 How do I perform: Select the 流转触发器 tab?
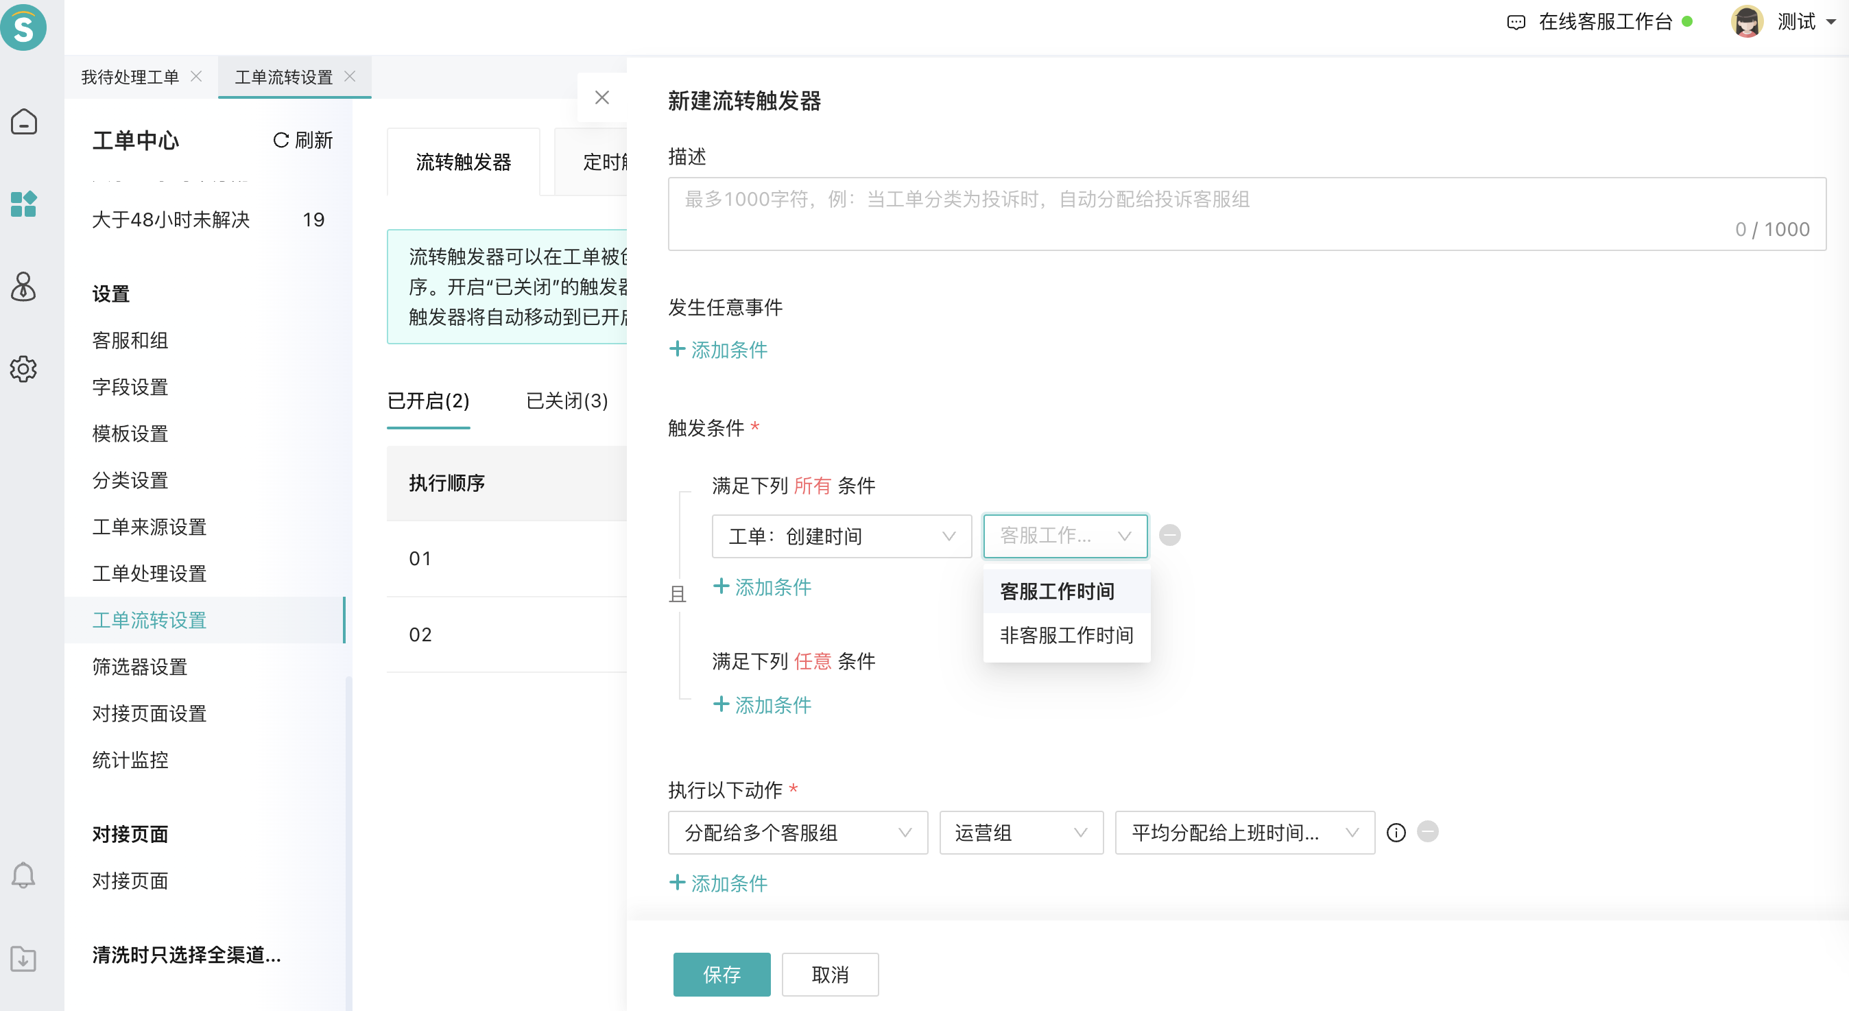tap(463, 162)
